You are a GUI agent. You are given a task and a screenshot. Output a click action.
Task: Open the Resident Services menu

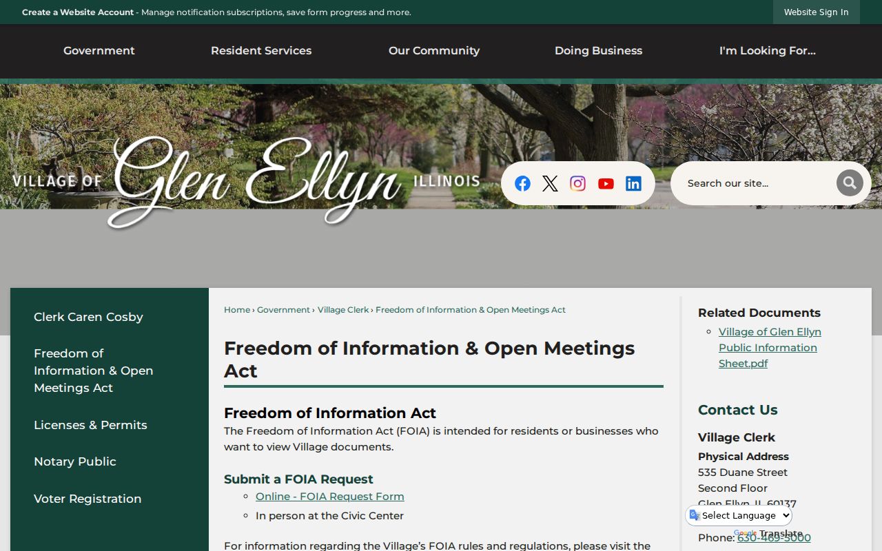point(261,51)
